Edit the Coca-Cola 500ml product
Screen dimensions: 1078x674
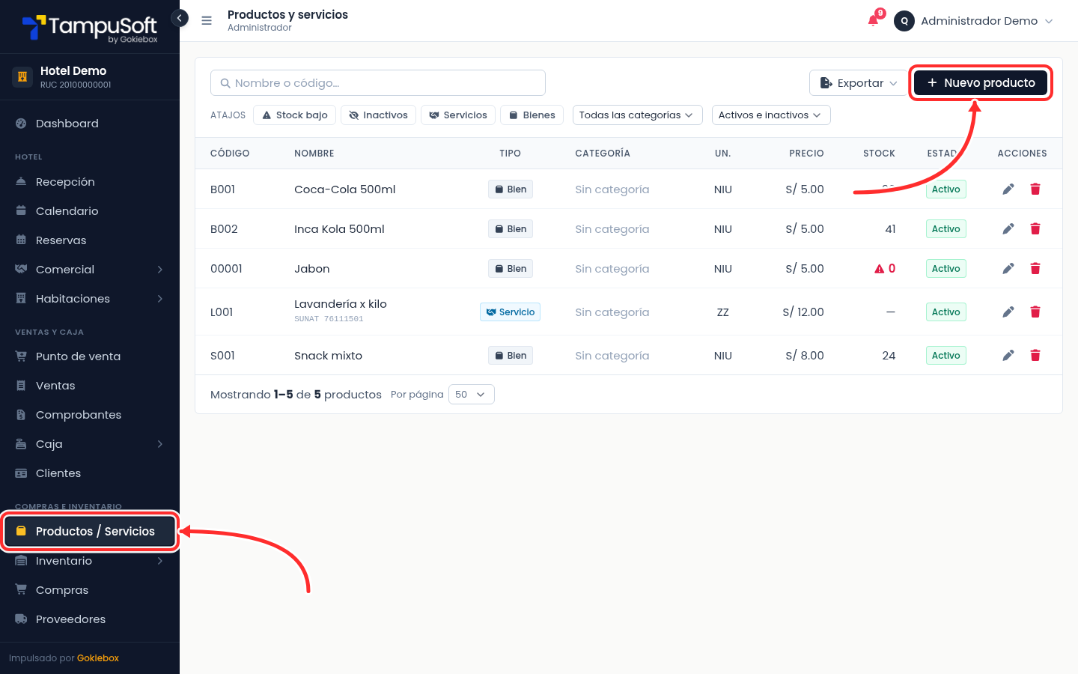coord(1008,189)
